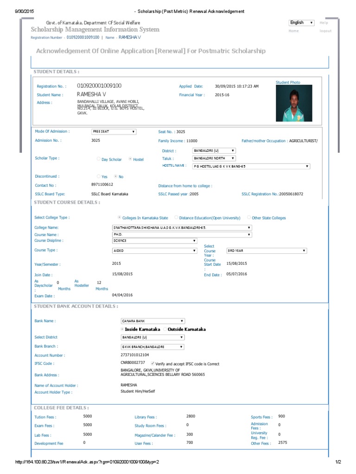Go to the Home link
Screen dimensions: 356x474
(x=293, y=31)
